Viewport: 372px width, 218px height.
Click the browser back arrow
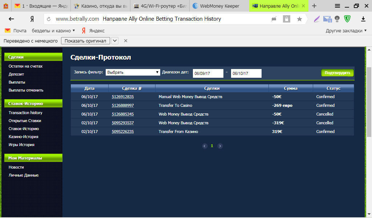11,19
